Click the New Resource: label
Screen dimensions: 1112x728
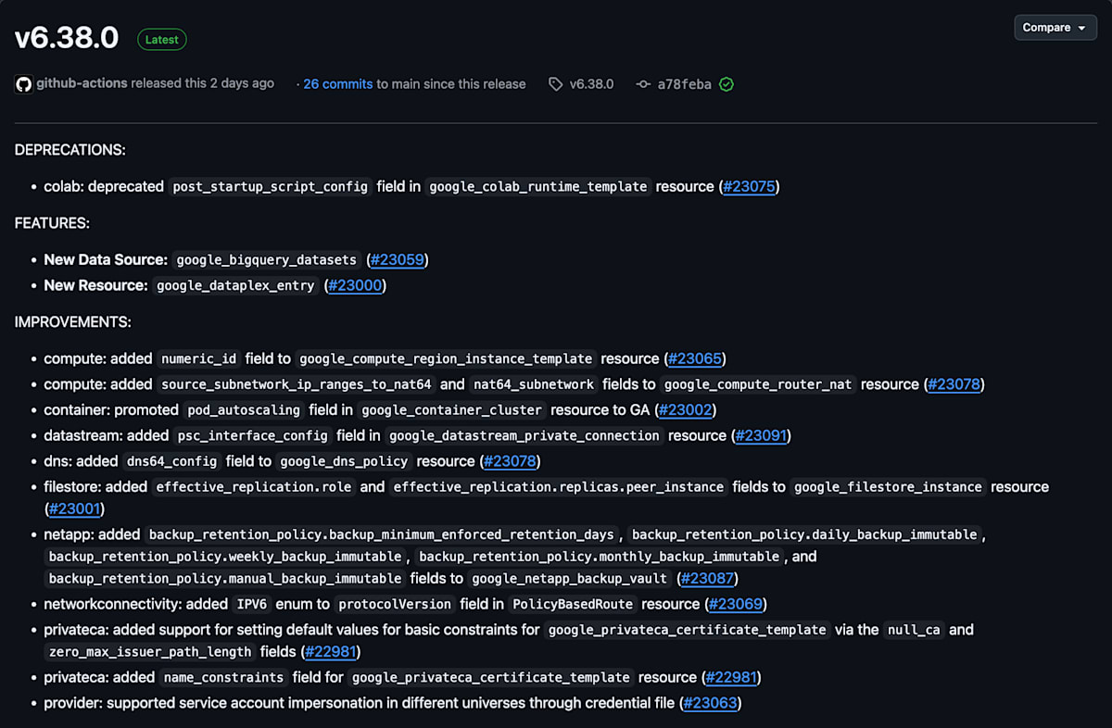(95, 285)
